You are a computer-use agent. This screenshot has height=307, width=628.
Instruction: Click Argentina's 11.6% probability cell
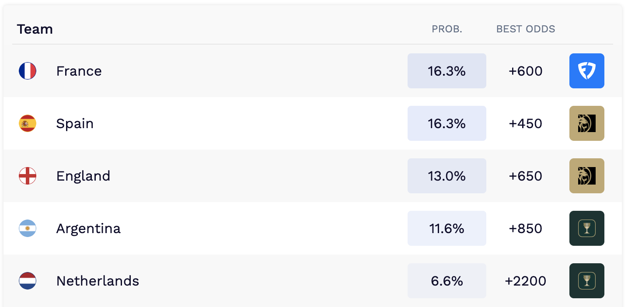(447, 228)
